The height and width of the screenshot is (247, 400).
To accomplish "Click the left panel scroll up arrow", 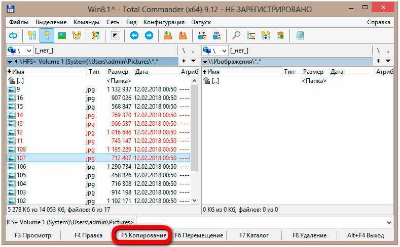I will [194, 81].
